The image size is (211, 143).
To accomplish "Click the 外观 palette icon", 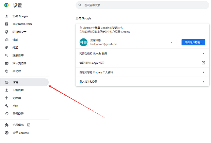I will (x=6, y=48).
